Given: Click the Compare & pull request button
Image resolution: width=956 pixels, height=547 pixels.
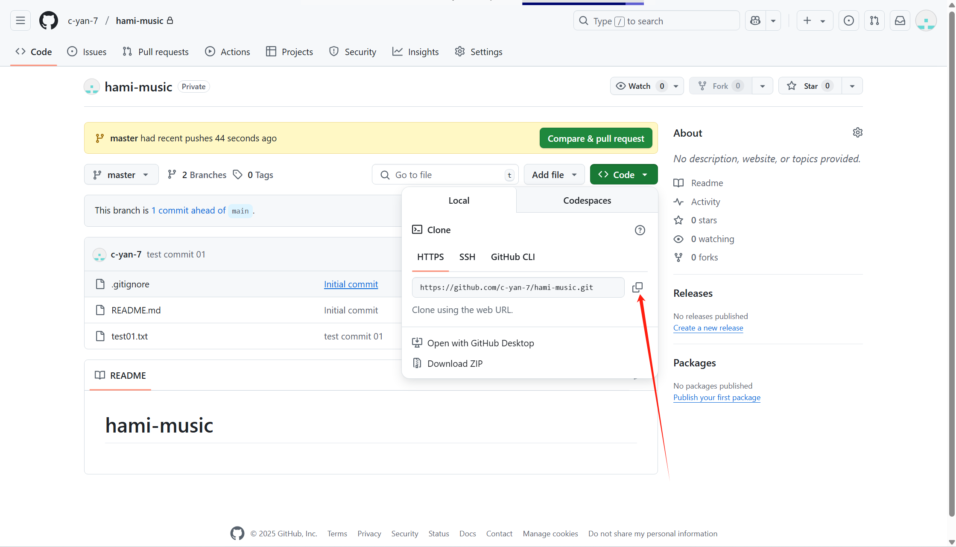Looking at the screenshot, I should (x=596, y=138).
